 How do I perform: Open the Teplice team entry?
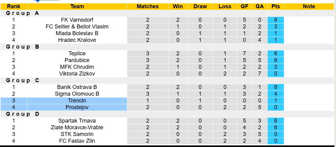[77, 53]
